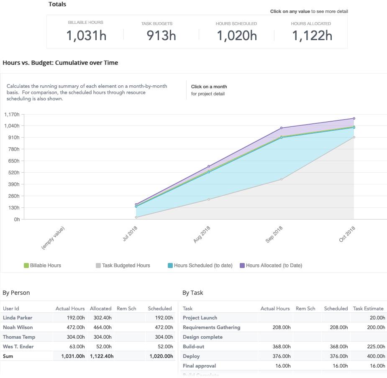Click the Wes T. Ender user row
Viewport: 387px width, 378px height.
[x=18, y=347]
